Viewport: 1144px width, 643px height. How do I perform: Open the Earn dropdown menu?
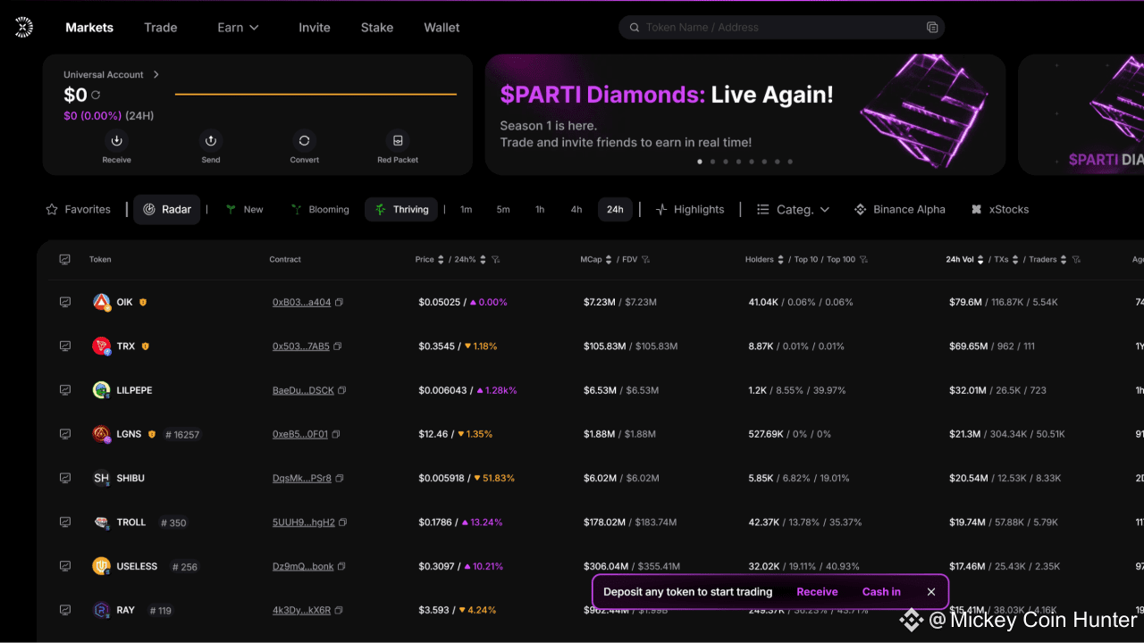(239, 28)
